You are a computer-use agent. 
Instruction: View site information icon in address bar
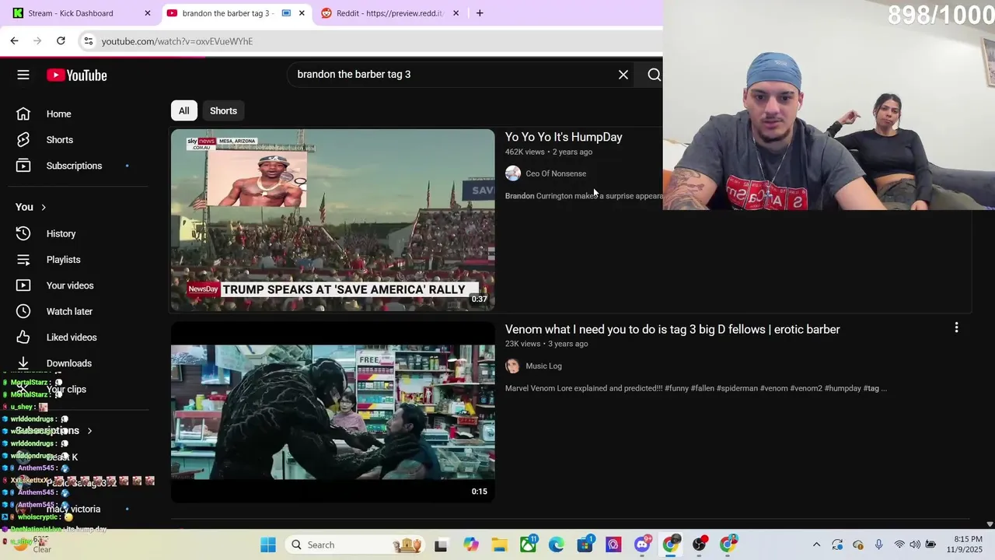click(x=88, y=41)
